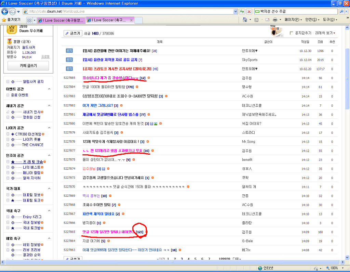Viewport: 350px width, 272px height.
Task: Open the 20개씩 보기 dropdown
Action: point(325,33)
